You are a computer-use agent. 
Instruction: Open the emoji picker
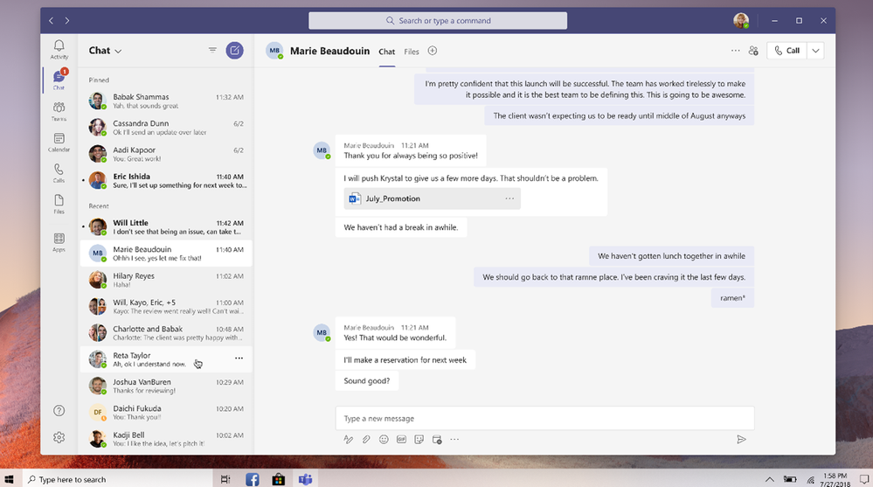tap(384, 440)
